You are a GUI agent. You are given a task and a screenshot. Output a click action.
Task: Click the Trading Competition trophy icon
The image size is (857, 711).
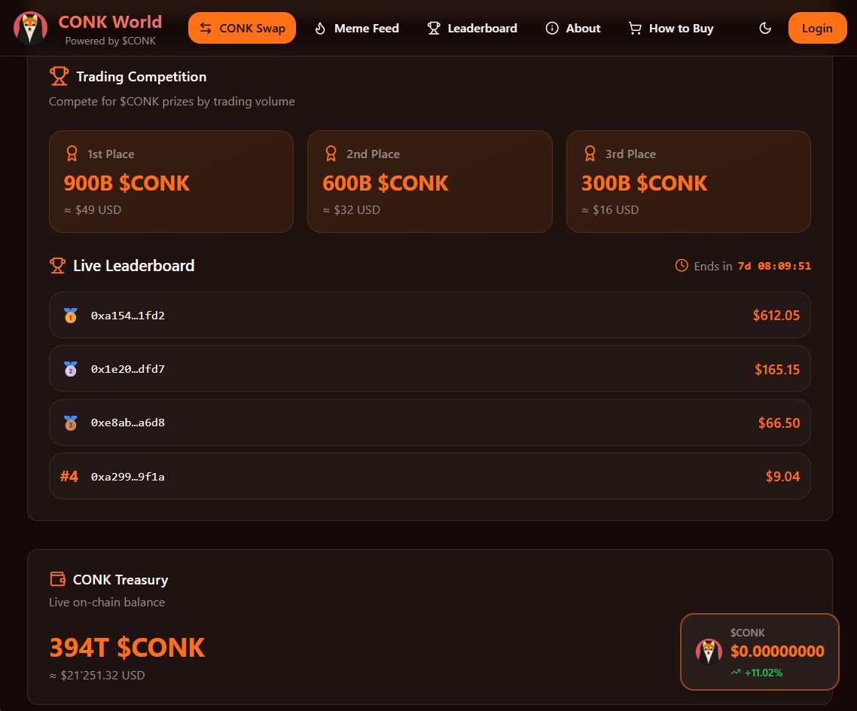click(x=59, y=76)
